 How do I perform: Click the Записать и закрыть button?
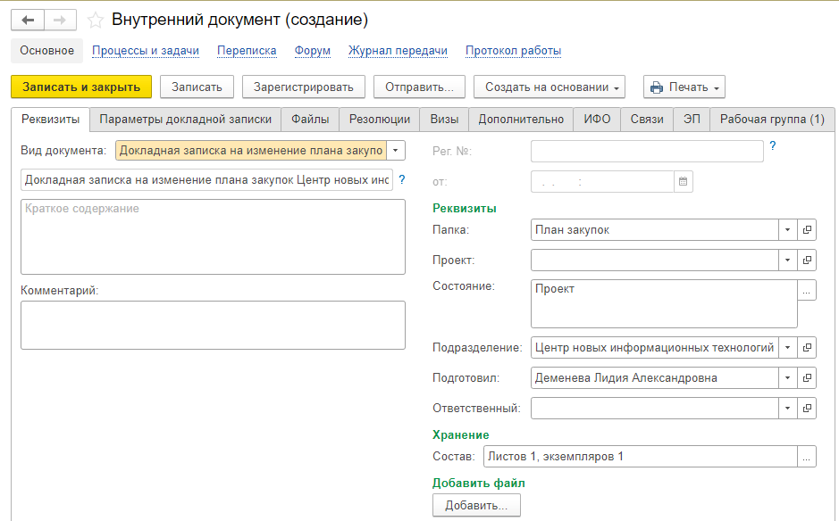[x=81, y=87]
